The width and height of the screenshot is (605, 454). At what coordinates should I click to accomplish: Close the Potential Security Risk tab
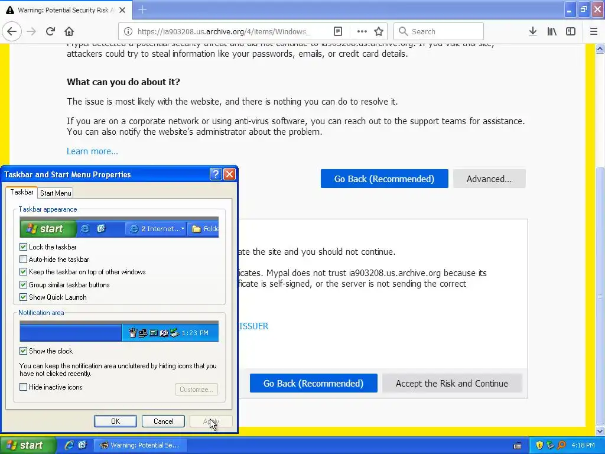[x=122, y=10]
